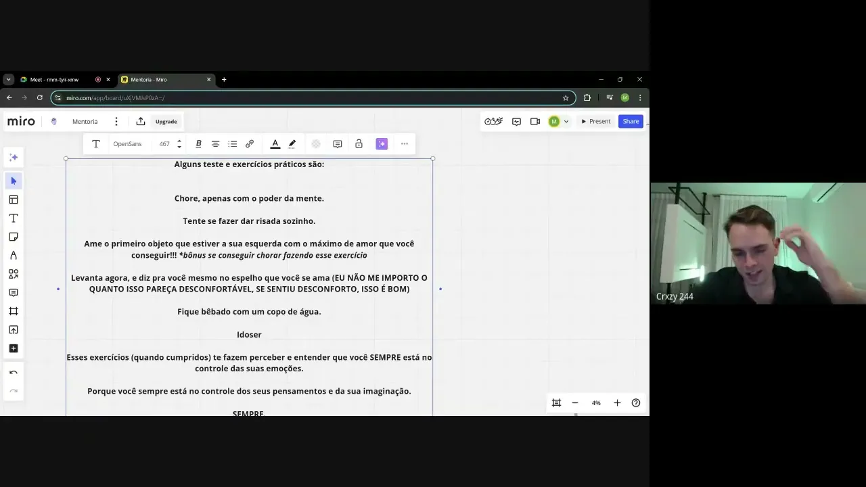
Task: Select the Sticky note tool
Action: (14, 237)
